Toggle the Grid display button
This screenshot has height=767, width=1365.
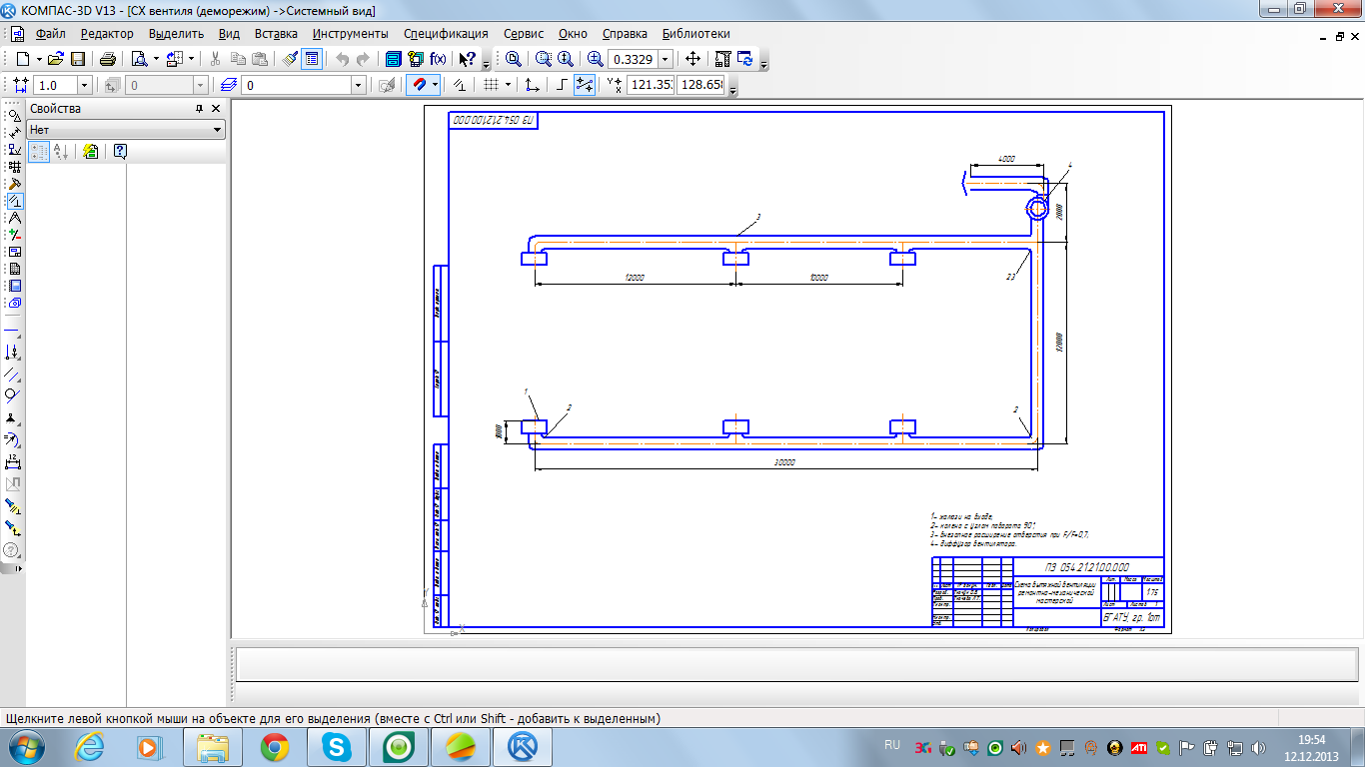click(x=490, y=86)
